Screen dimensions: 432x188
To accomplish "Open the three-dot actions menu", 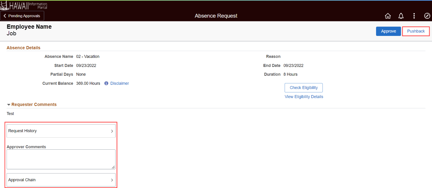I will (x=414, y=16).
